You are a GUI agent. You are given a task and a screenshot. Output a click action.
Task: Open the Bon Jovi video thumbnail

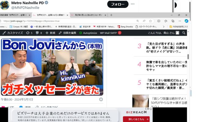pyautogui.click(x=52, y=67)
